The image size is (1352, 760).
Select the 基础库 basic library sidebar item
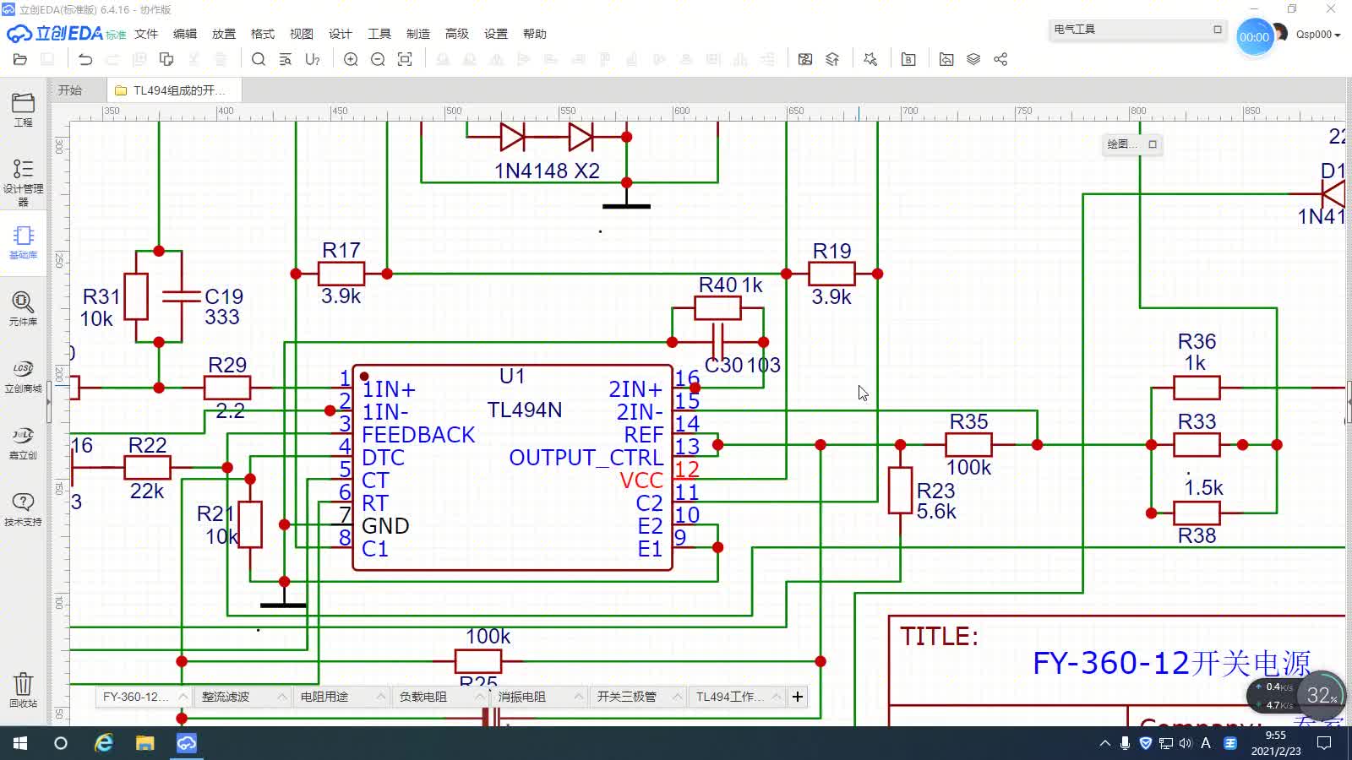23,242
